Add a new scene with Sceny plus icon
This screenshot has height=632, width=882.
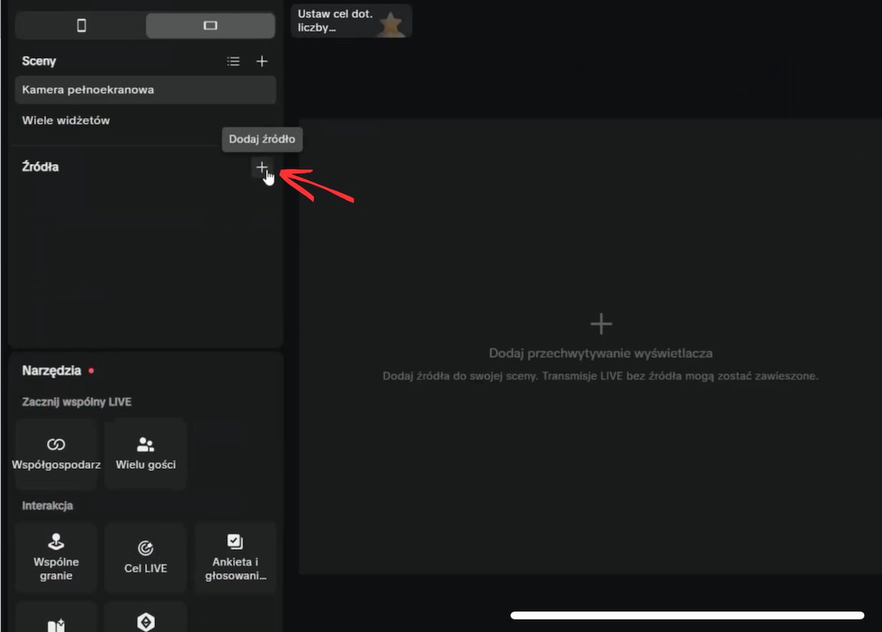pos(262,62)
